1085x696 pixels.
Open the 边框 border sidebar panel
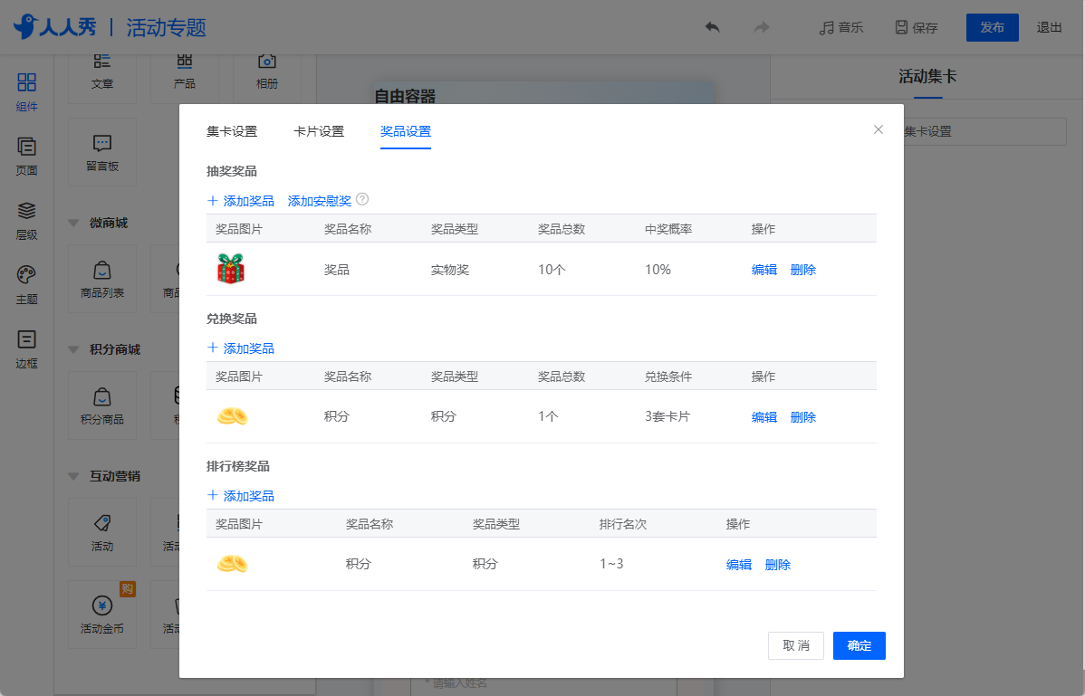point(26,349)
